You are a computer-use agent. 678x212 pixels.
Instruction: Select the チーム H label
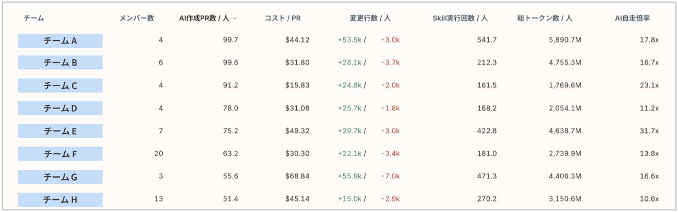point(60,199)
